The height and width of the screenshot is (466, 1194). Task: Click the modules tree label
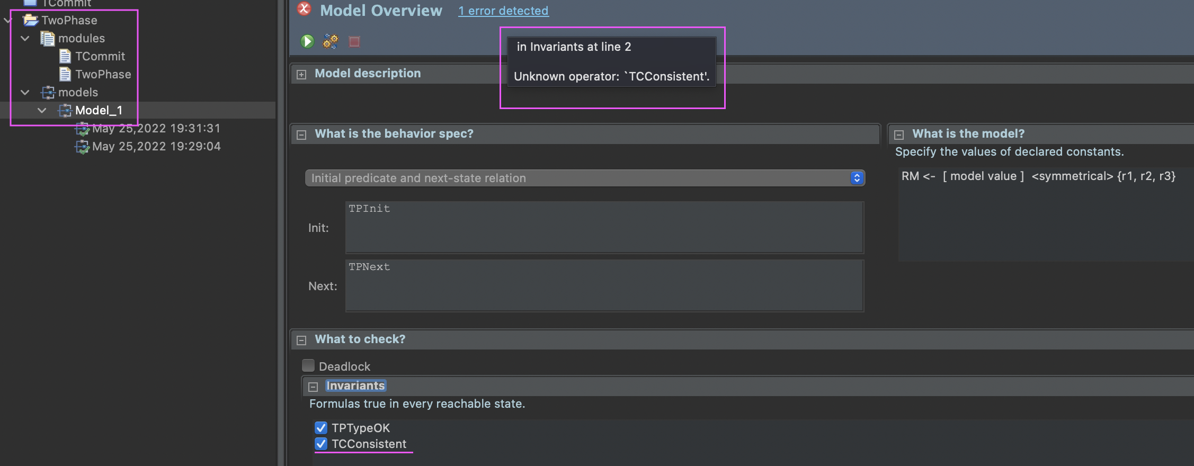coord(82,38)
